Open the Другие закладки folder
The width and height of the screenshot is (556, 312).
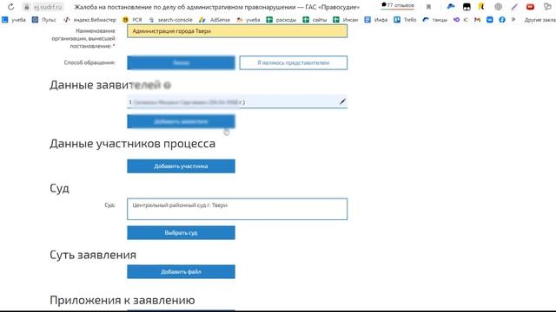539,20
